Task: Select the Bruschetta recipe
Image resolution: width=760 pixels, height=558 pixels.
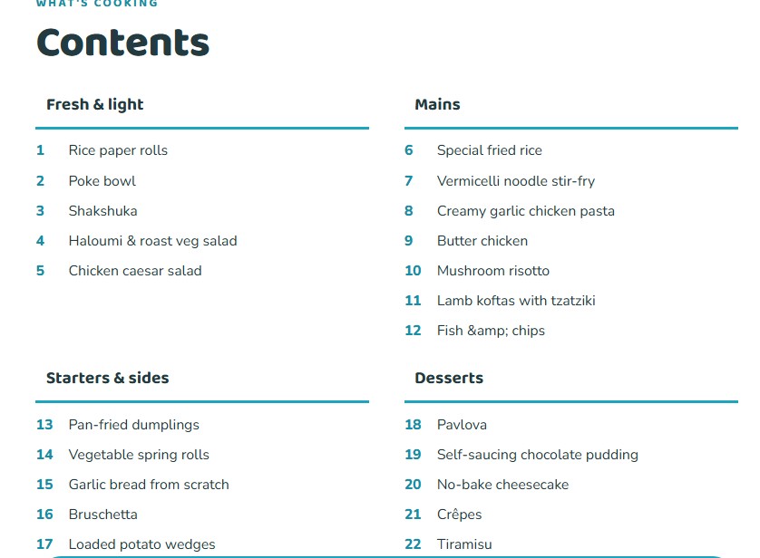Action: pos(103,515)
